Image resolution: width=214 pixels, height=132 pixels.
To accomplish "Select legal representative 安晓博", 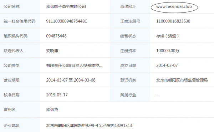I will tap(52, 51).
